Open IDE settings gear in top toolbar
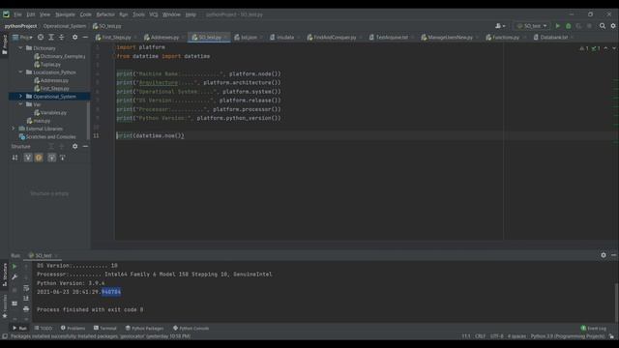This screenshot has width=619, height=348. 613,26
